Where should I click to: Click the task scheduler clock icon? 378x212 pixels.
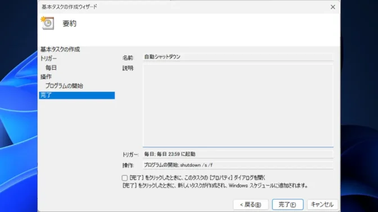[x=47, y=23]
